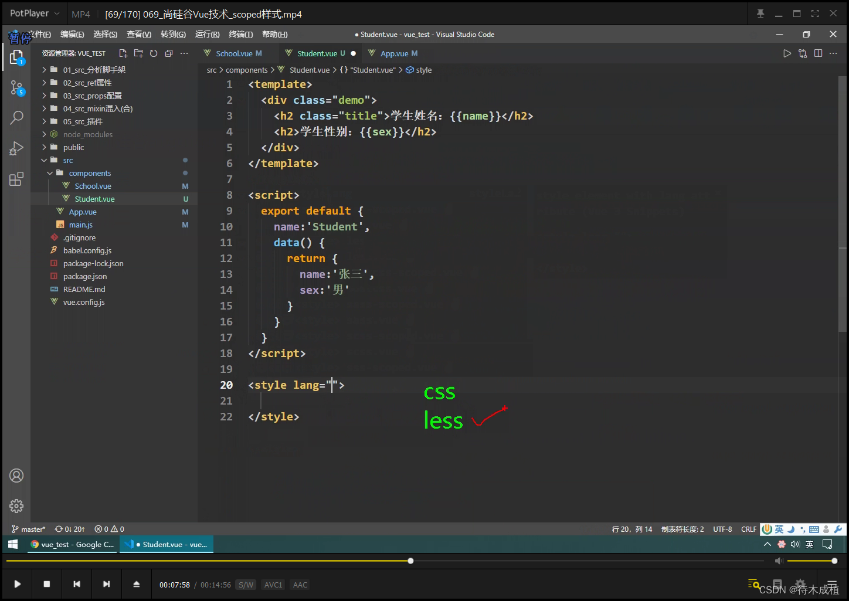Click the IME wrench settings icon
This screenshot has width=849, height=601.
(838, 529)
